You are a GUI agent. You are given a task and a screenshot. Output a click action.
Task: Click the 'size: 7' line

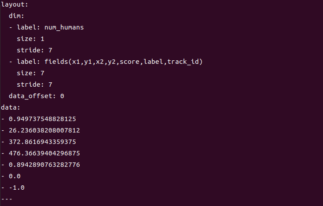click(x=30, y=73)
